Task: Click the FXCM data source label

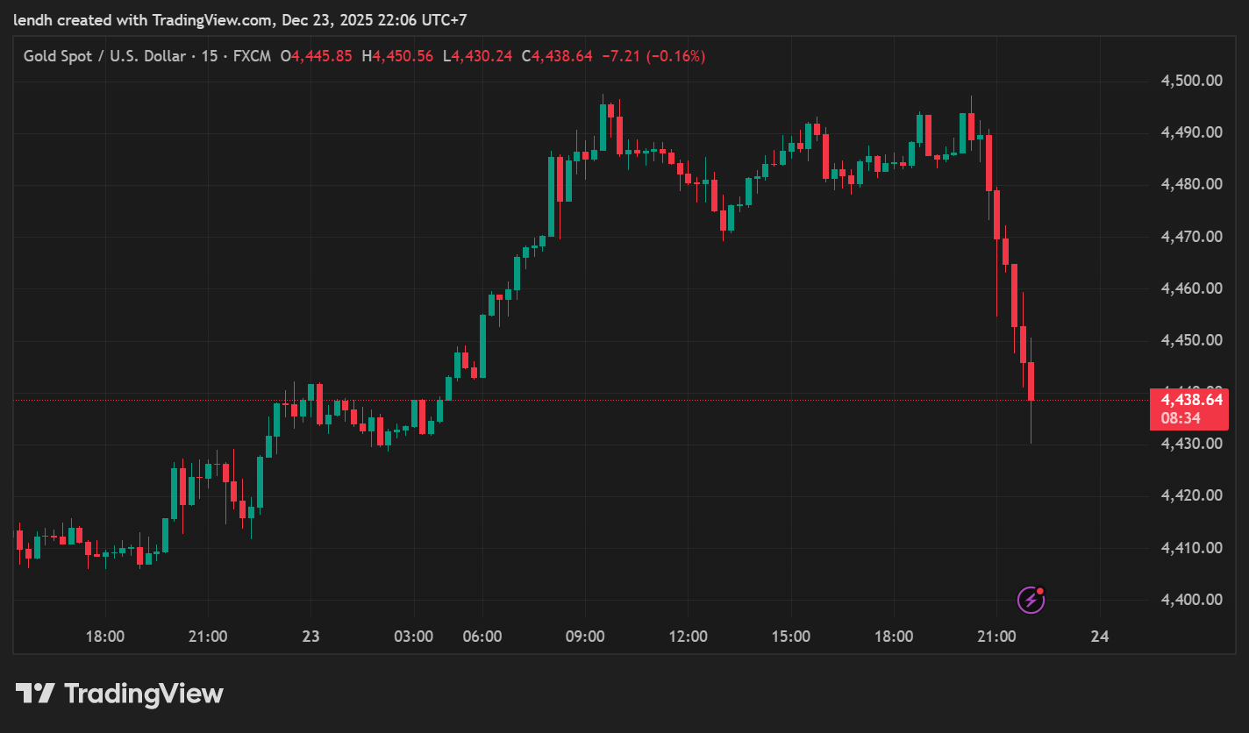Action: [252, 56]
